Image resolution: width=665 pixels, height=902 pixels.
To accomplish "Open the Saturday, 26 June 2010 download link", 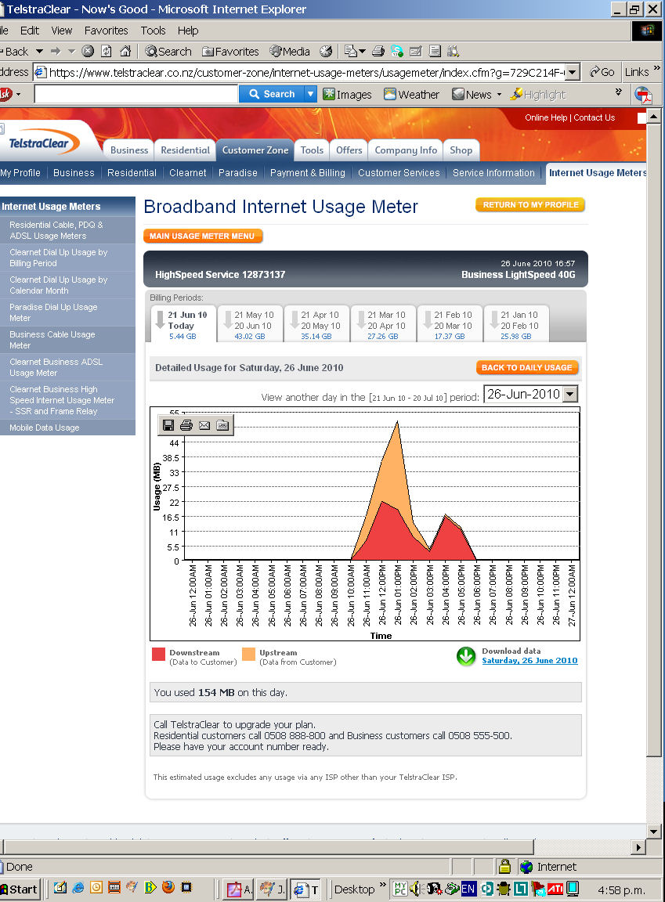I will (x=529, y=660).
